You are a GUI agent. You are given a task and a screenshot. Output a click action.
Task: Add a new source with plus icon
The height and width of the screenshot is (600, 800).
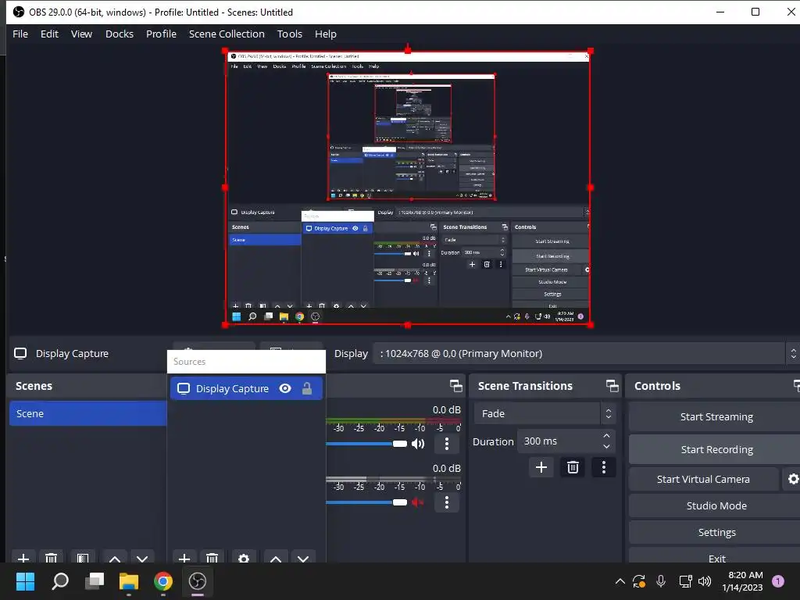(x=184, y=558)
